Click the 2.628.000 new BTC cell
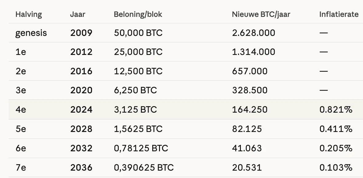Viewport: 363px width, 178px height. coord(253,33)
